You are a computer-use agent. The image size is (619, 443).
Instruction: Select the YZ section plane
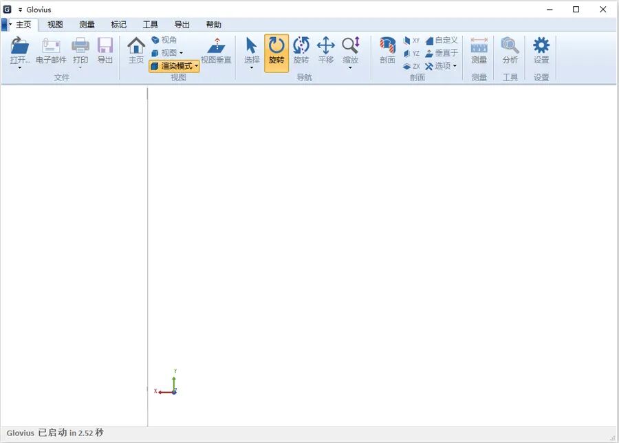tap(411, 53)
